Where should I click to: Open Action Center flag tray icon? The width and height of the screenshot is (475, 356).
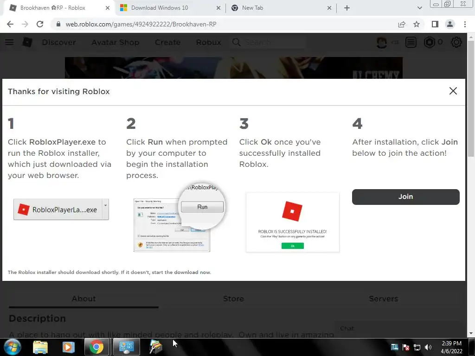pos(406,348)
